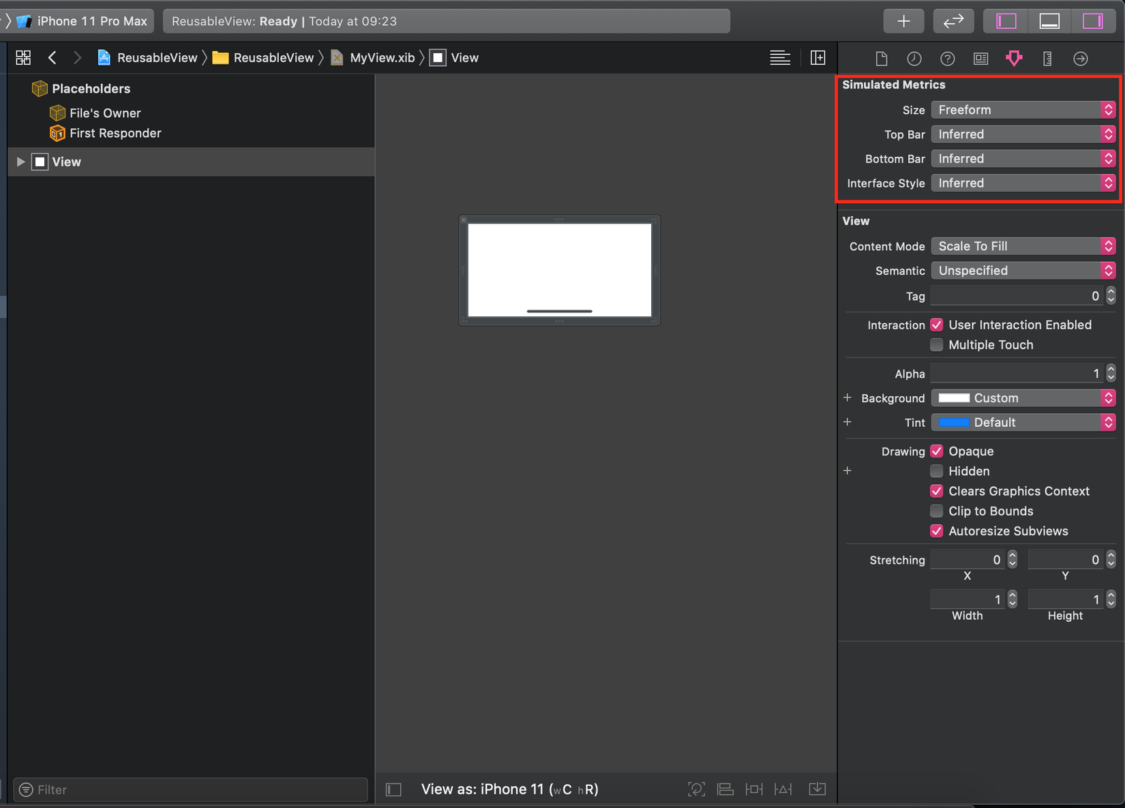Open the Interface Style dropdown
1125x808 pixels.
coord(1023,183)
